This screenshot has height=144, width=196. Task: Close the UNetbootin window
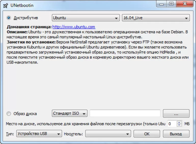pos(185,4)
